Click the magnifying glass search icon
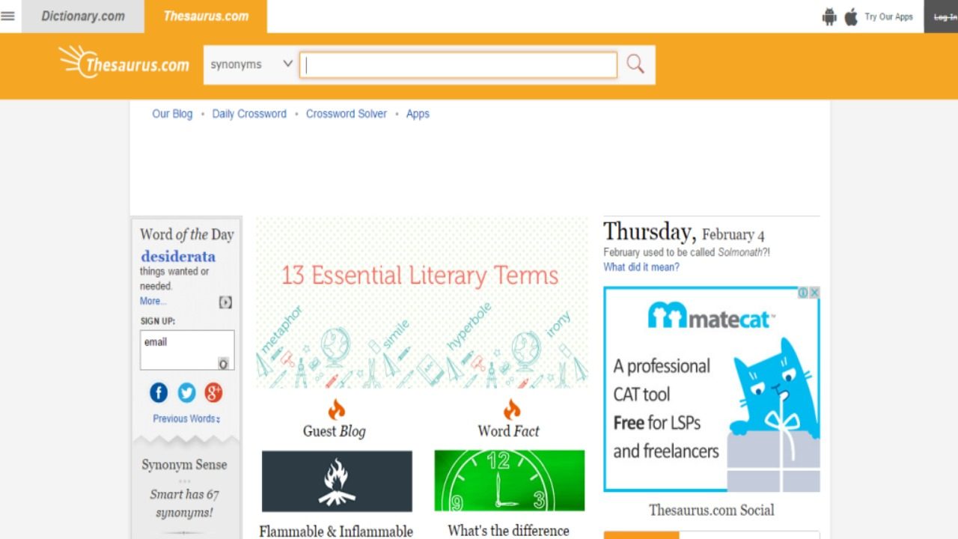 point(635,64)
